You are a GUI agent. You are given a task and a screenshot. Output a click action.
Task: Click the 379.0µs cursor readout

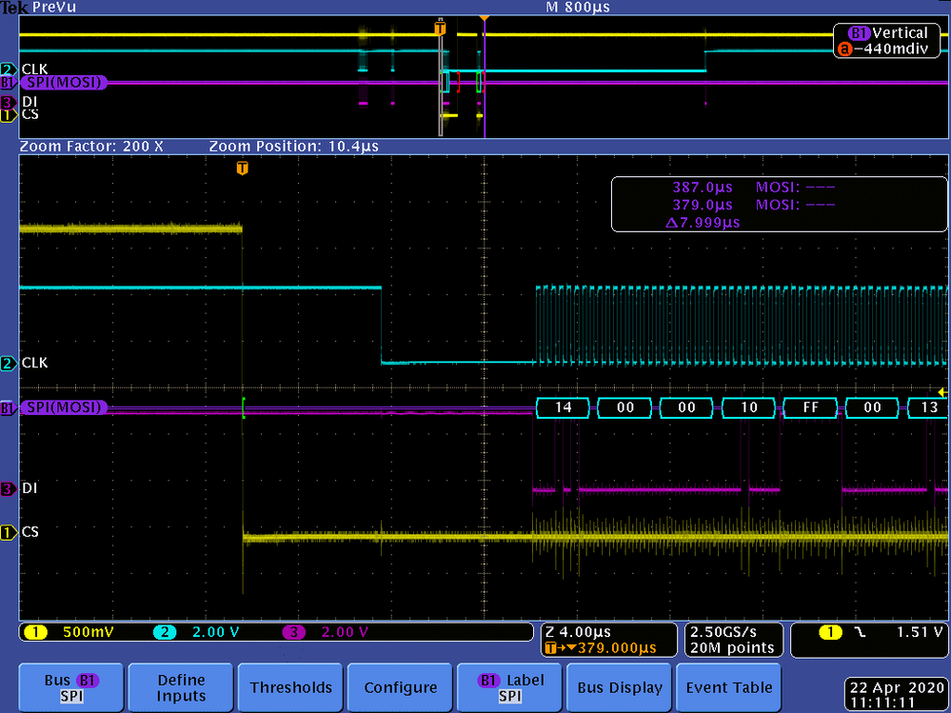click(702, 205)
